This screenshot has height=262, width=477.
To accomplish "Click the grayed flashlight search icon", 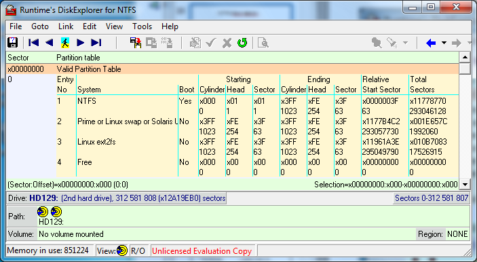I will point(392,43).
